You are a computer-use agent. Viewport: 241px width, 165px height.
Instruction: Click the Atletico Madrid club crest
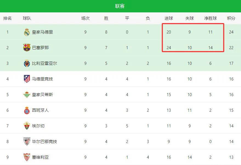point(27,79)
